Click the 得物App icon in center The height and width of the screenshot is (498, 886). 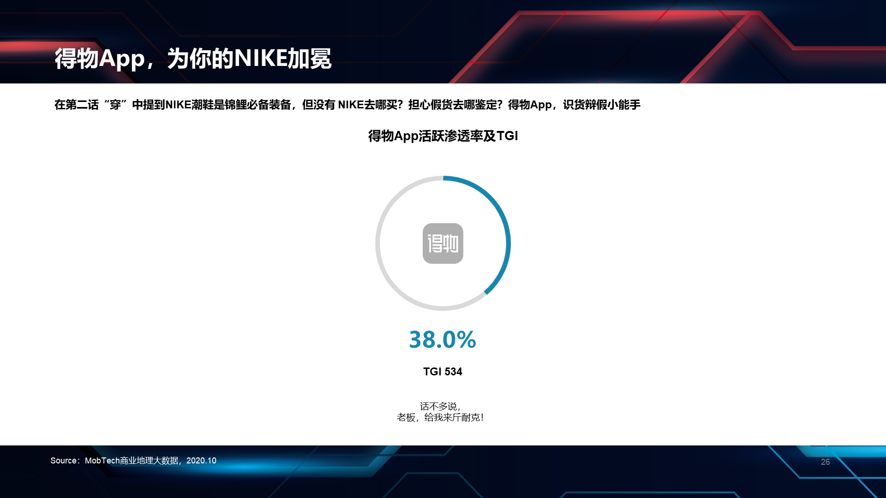(443, 243)
